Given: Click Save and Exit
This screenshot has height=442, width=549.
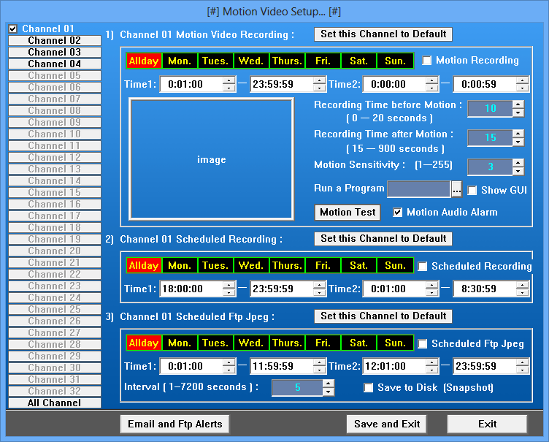Looking at the screenshot, I should pos(386,424).
